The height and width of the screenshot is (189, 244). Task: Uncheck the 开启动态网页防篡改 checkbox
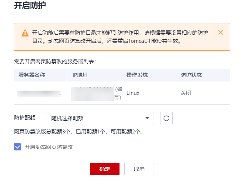coord(17,147)
